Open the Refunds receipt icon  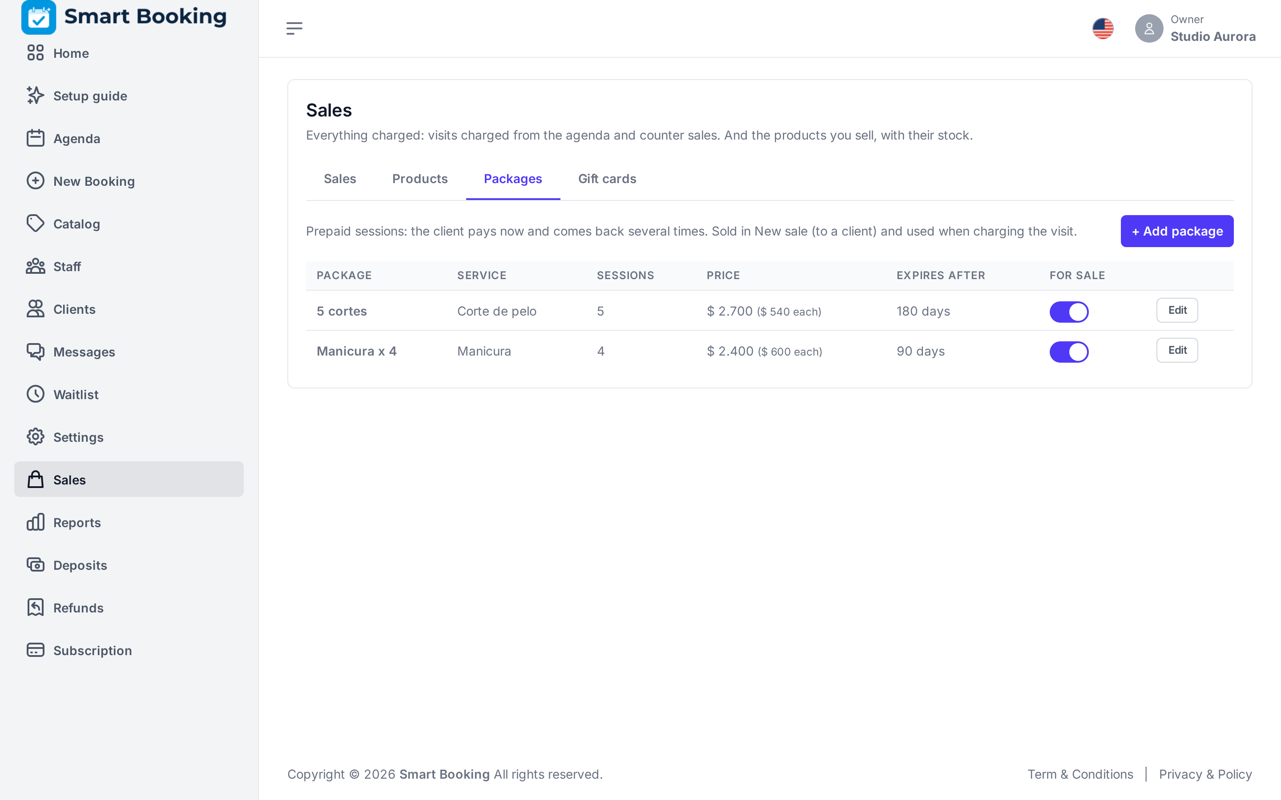36,608
